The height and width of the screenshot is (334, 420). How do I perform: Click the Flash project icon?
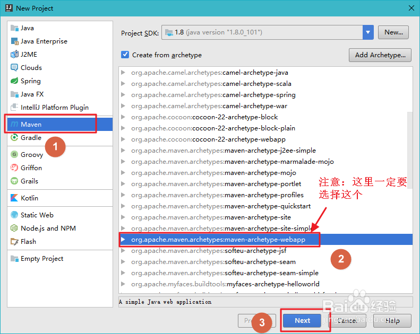pos(14,241)
